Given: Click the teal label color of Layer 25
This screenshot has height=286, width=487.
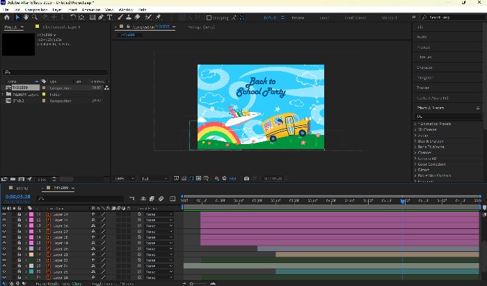Looking at the screenshot, I should click(x=31, y=271).
